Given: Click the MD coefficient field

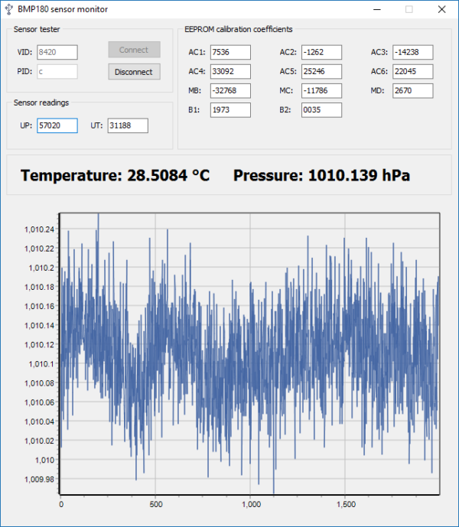Looking at the screenshot, I should 412,91.
